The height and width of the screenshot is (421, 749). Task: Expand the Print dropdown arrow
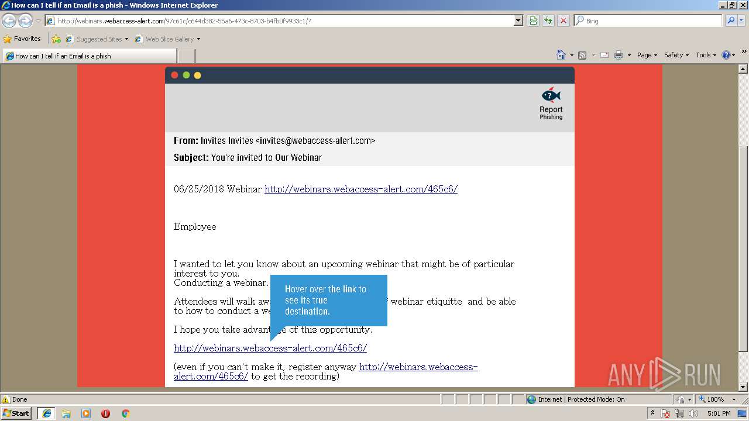pos(629,56)
